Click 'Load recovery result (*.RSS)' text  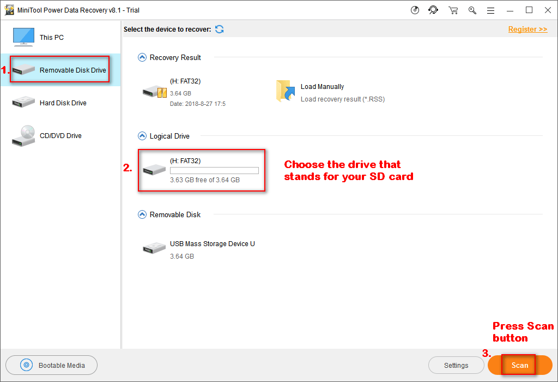pos(343,99)
